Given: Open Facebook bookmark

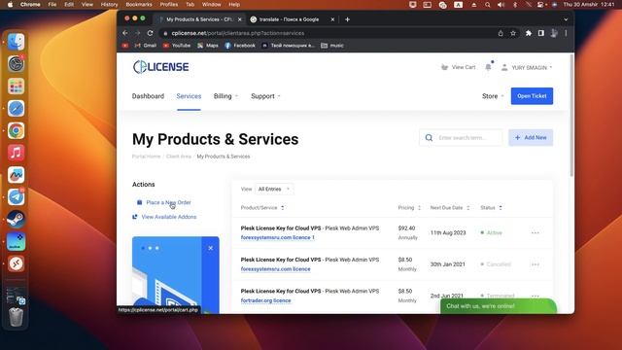Looking at the screenshot, I should 240,46.
